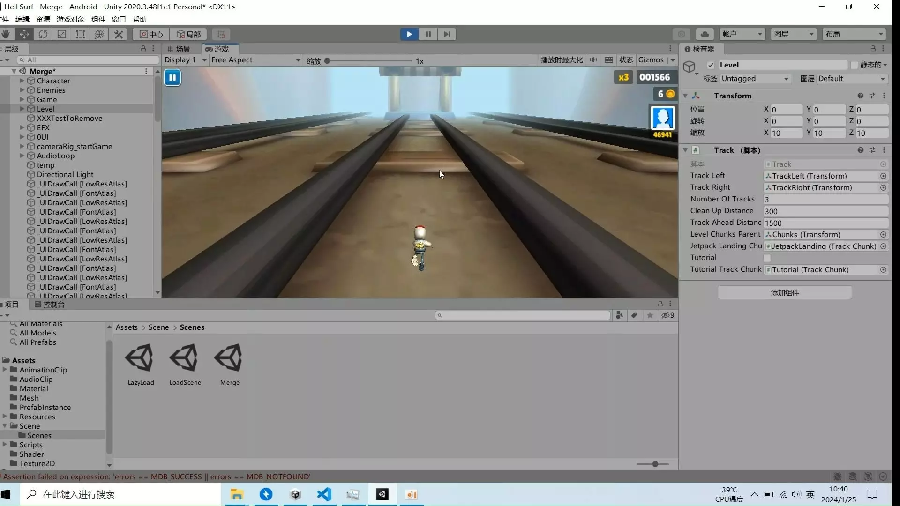This screenshot has height=506, width=900.
Task: Select the Hand tool in toolbar
Action: [6, 34]
